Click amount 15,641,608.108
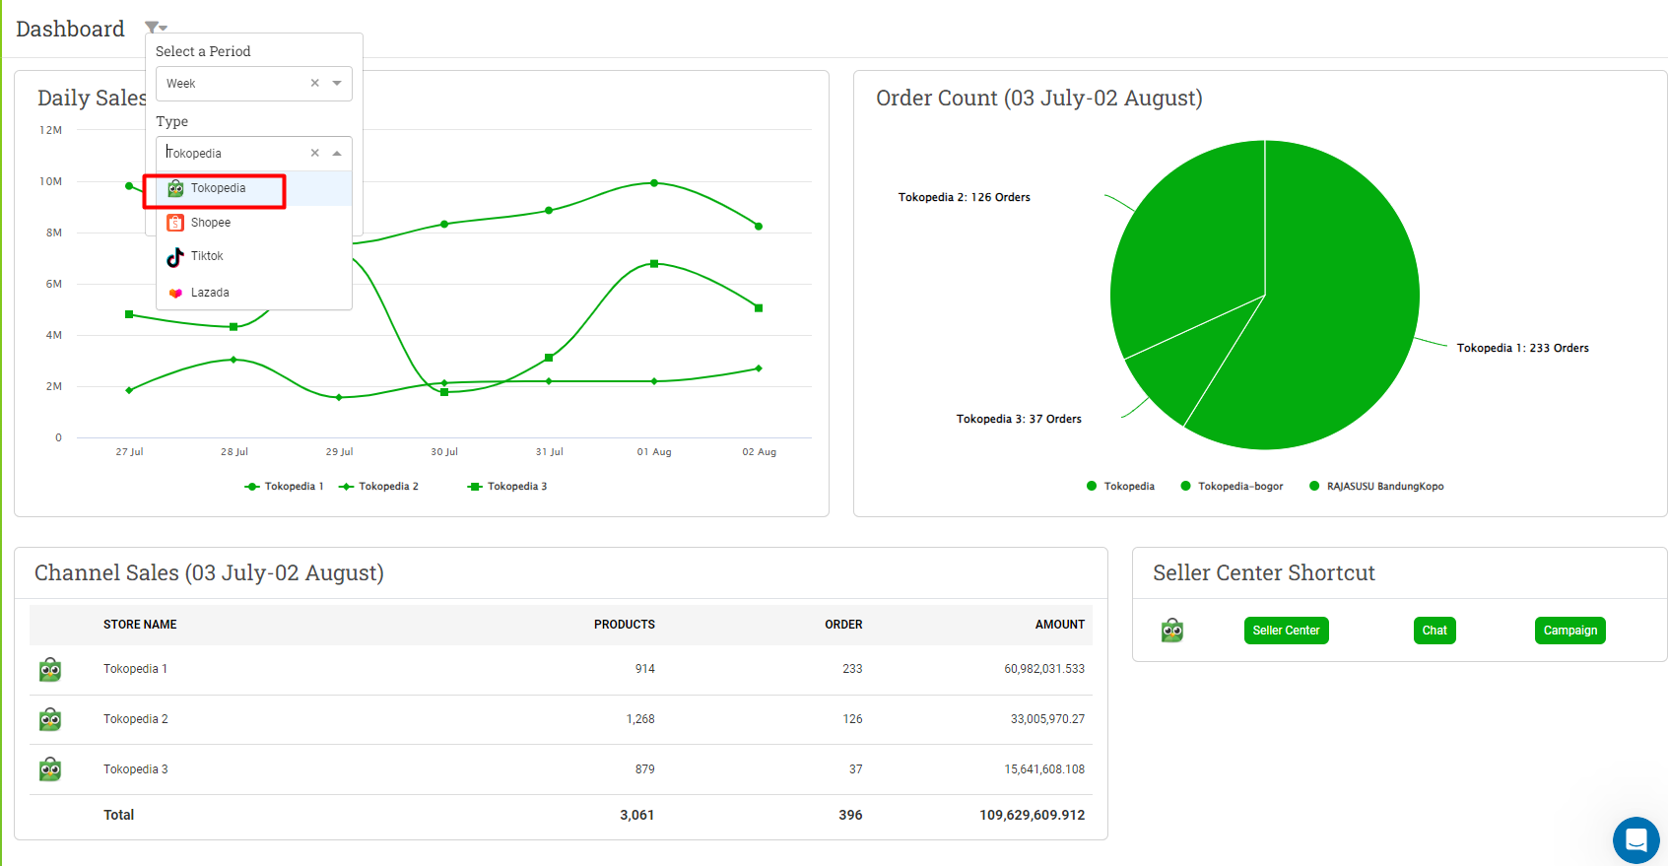This screenshot has height=866, width=1668. tap(1044, 769)
